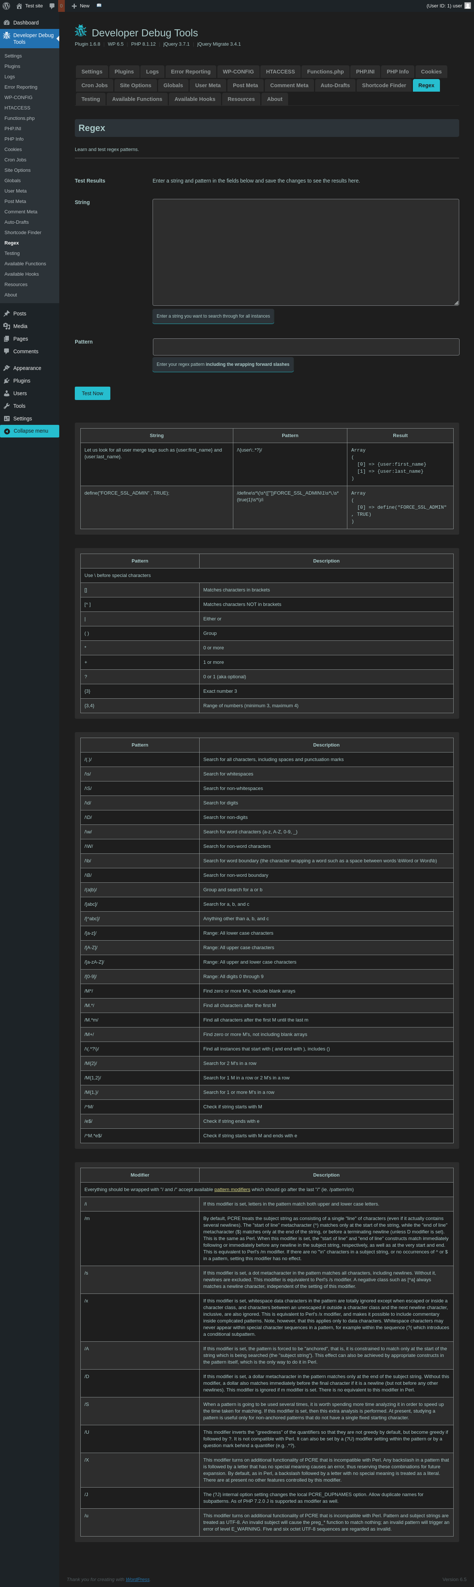474x1587 pixels.
Task: Click the plus icon beside New
Action: (x=74, y=6)
